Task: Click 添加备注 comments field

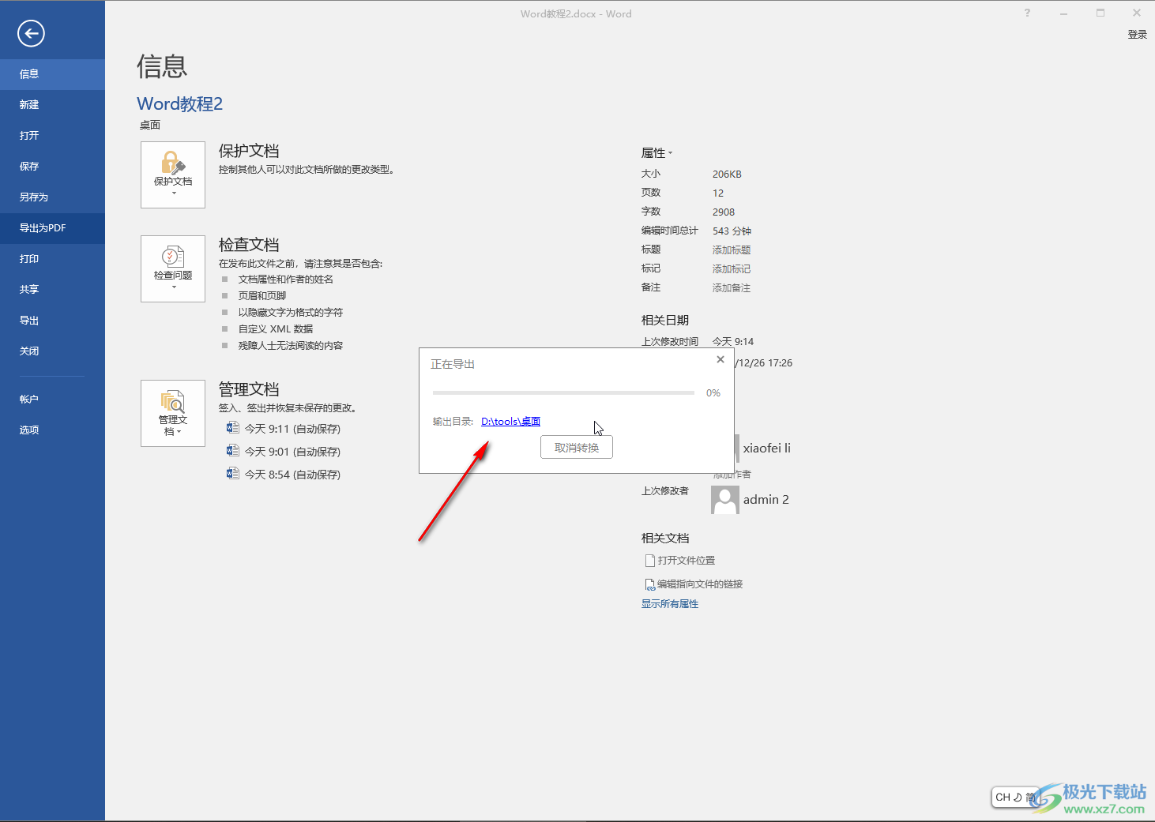Action: coord(732,288)
